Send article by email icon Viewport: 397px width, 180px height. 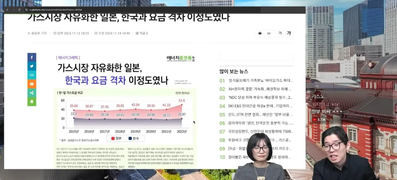tap(32, 84)
